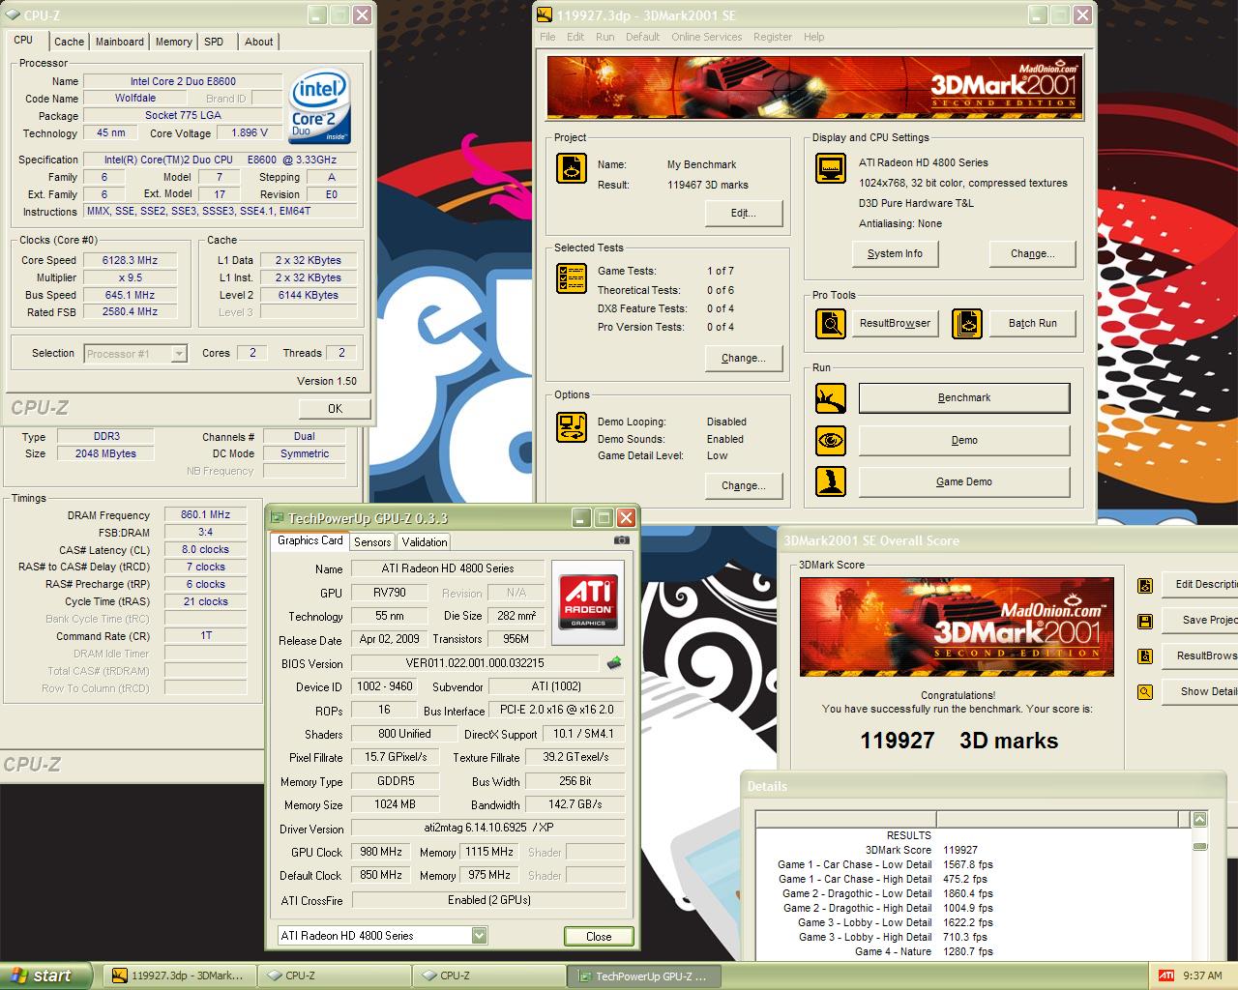
Task: Click the Details list scrollbar up arrow
Action: 1200,819
